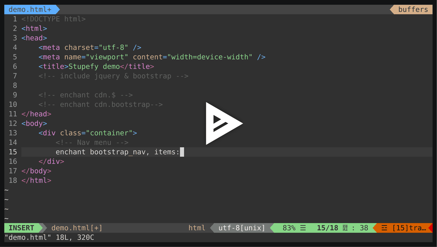
Task: Open the buffers label in the tabline
Action: (x=412, y=9)
